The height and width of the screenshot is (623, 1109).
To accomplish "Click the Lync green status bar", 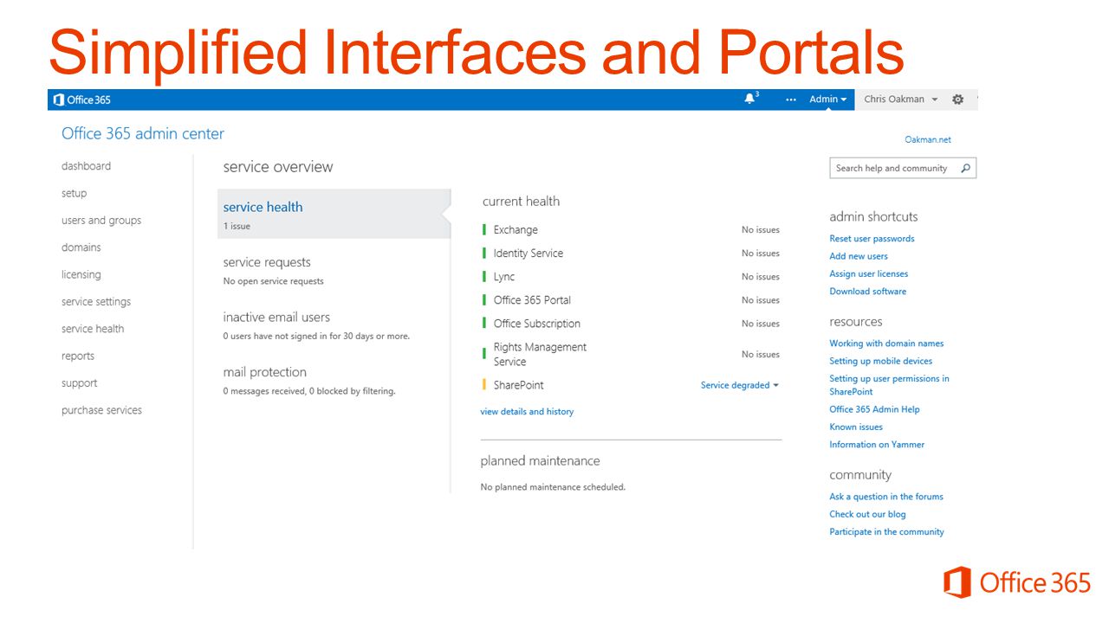I will 484,276.
